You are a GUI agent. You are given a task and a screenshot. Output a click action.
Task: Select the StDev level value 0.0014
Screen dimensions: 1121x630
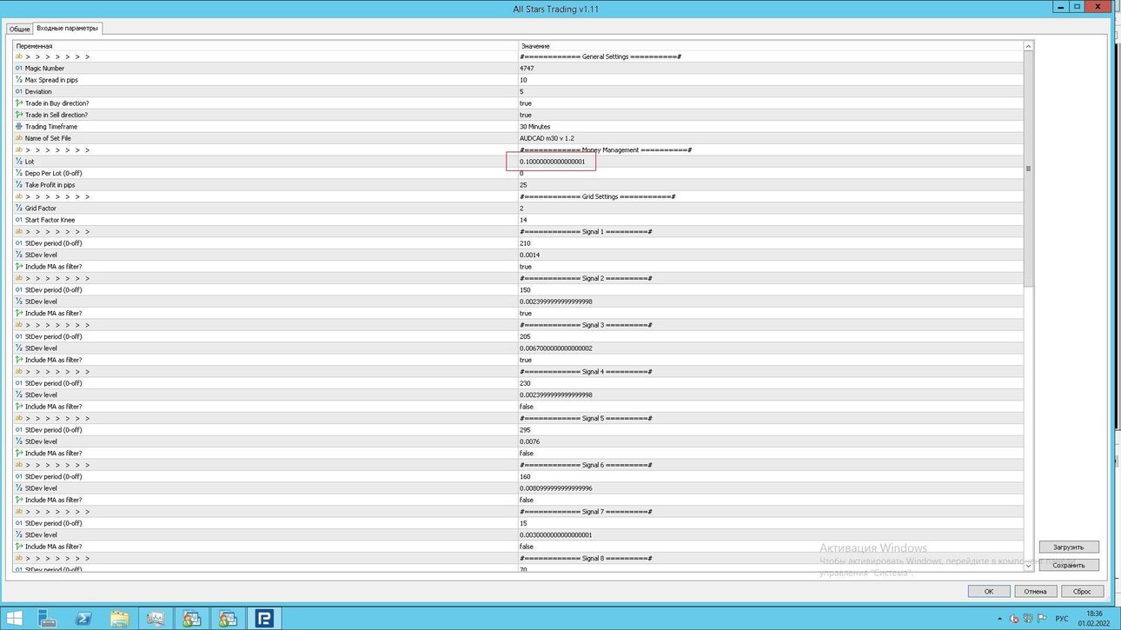[x=530, y=255]
